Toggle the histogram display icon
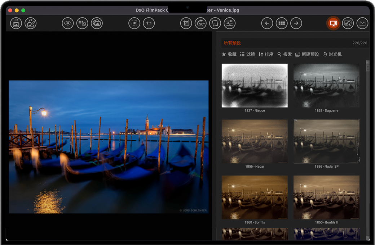This screenshot has width=375, height=245. pyautogui.click(x=362, y=23)
